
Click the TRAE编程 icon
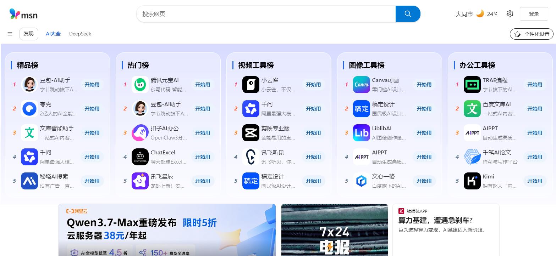click(472, 85)
